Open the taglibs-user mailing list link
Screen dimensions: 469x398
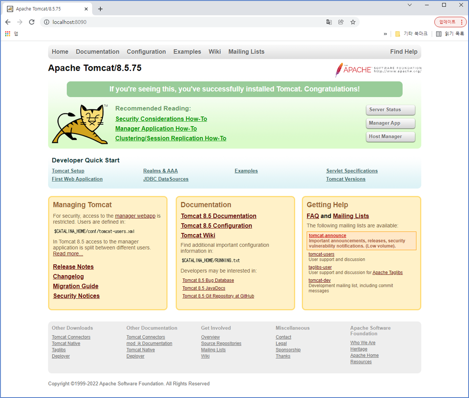(320, 267)
